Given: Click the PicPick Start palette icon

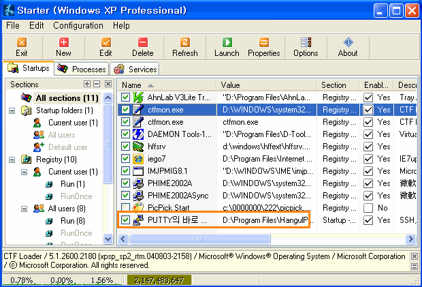Looking at the screenshot, I should 138,207.
